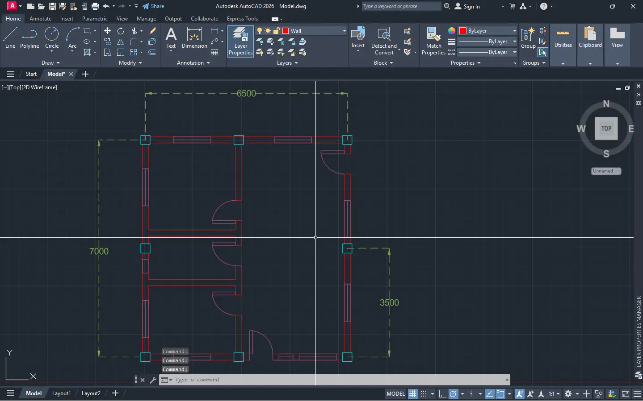Expand the Draw panel

(x=50, y=63)
